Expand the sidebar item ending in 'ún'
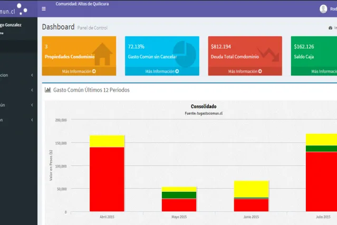Viewport: 337px width, 225px height. coord(18,105)
